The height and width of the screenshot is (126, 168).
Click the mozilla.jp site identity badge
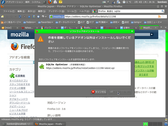57,16
